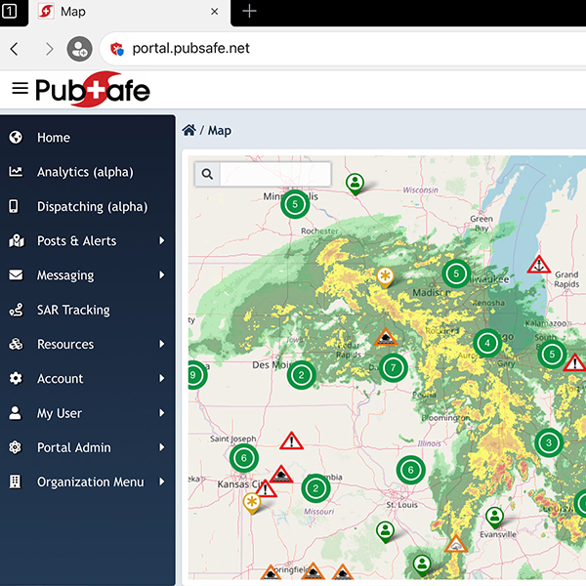Click the Home sidebar link

pos(54,138)
